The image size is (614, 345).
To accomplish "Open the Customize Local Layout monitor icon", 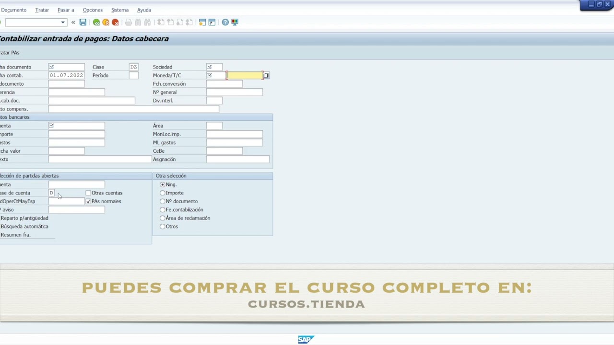I will coord(235,23).
